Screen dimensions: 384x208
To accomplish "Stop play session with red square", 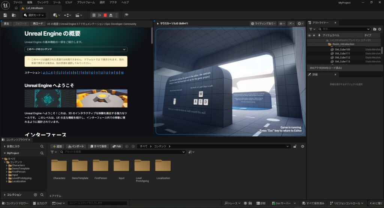I will tap(105, 15).
